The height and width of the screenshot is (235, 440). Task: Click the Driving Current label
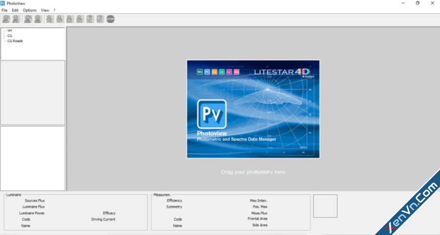pyautogui.click(x=103, y=219)
